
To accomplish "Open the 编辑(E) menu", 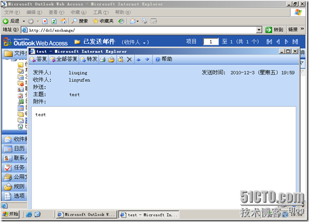I will [x=34, y=12].
